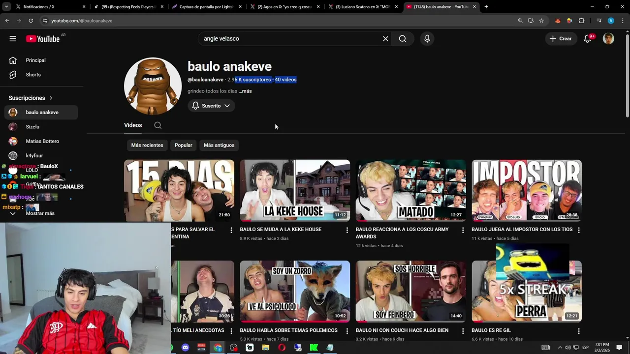This screenshot has height=354, width=630.
Task: Open a new browser tab with plus
Action: (x=486, y=7)
